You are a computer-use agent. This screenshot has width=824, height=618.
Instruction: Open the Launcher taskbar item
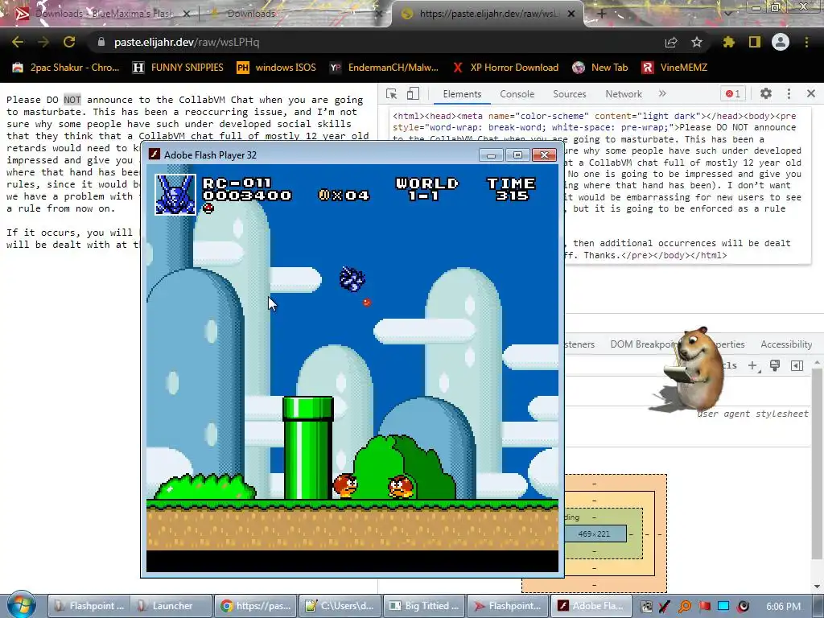click(x=171, y=606)
